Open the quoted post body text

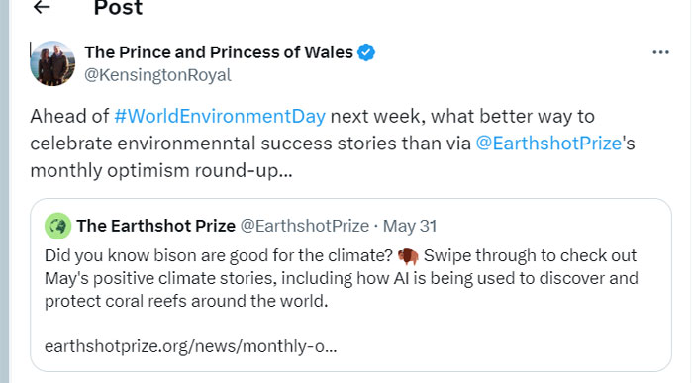tap(342, 278)
